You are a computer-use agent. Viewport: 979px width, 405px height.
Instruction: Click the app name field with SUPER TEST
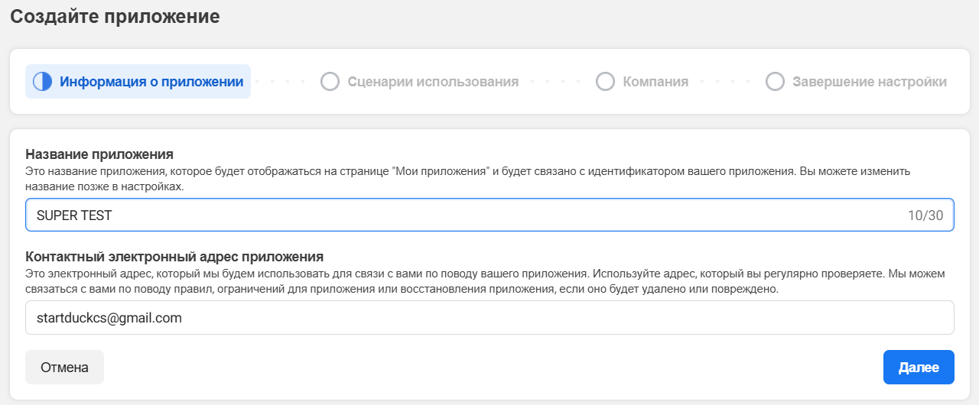489,215
